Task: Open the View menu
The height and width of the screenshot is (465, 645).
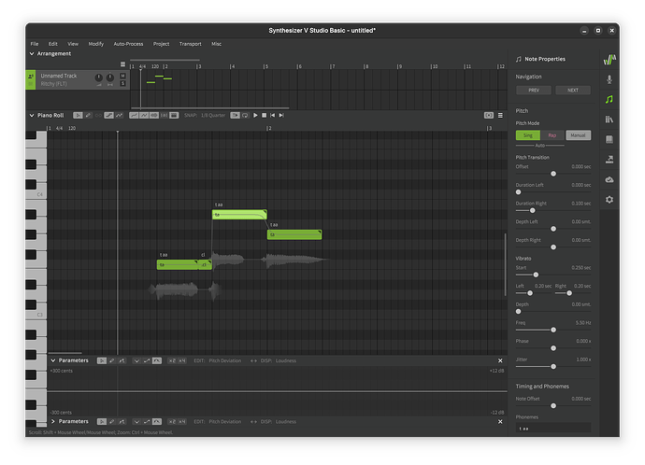Action: tap(73, 44)
